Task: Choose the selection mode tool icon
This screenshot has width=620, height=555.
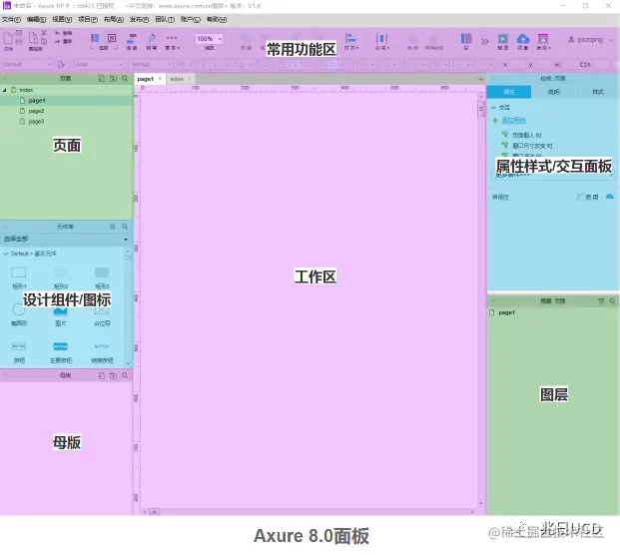Action: click(95, 38)
